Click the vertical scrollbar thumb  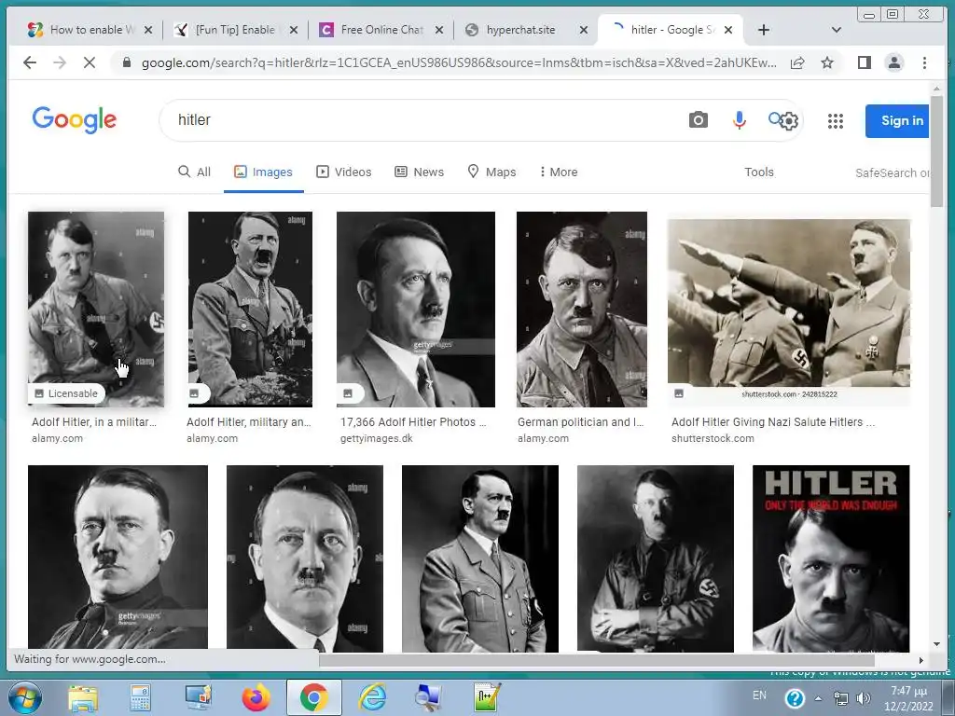(x=936, y=151)
